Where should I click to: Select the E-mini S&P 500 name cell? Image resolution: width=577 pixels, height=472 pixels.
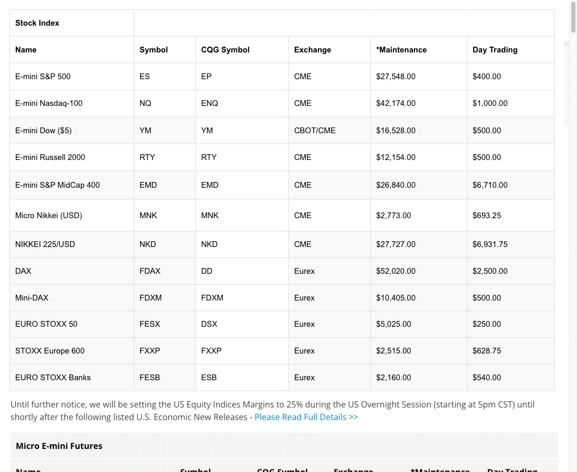72,77
